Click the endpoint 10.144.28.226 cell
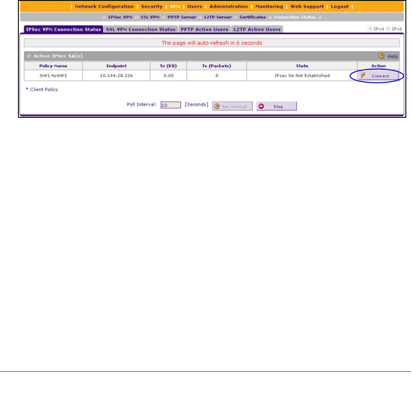Image resolution: width=412 pixels, height=401 pixels. pos(116,75)
